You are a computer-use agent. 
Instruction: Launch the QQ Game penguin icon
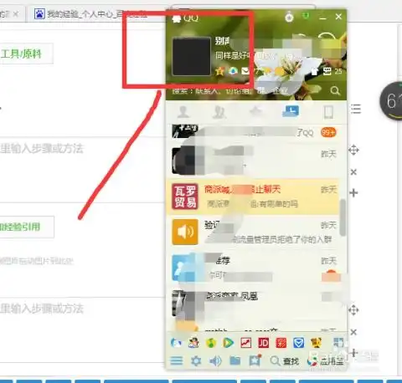(193, 343)
